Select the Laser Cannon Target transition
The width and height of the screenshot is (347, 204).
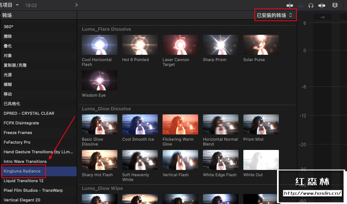tap(180, 45)
